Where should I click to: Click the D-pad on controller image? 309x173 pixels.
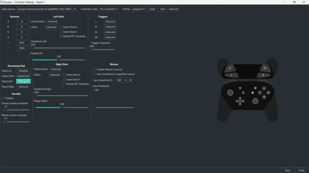[x=240, y=101]
